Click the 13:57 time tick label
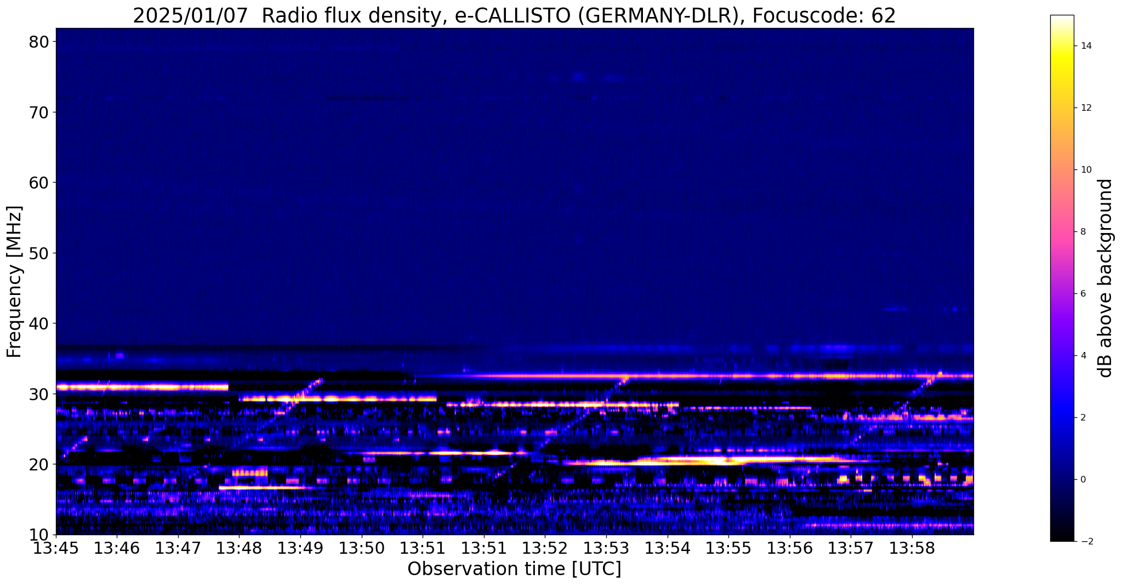 click(851, 548)
